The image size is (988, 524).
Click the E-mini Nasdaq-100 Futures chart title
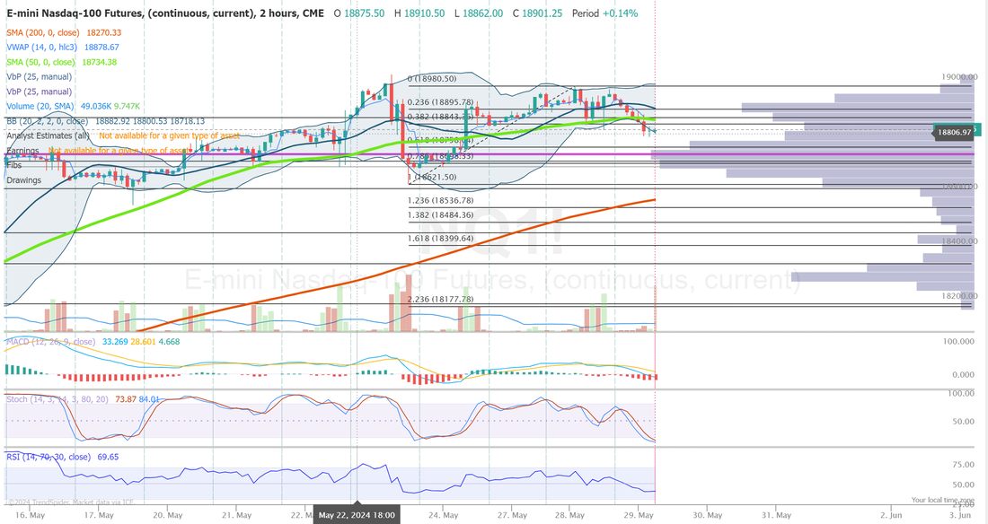point(165,13)
